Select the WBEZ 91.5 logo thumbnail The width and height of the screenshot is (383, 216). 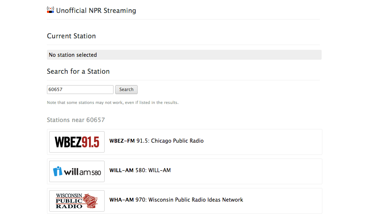tap(77, 142)
